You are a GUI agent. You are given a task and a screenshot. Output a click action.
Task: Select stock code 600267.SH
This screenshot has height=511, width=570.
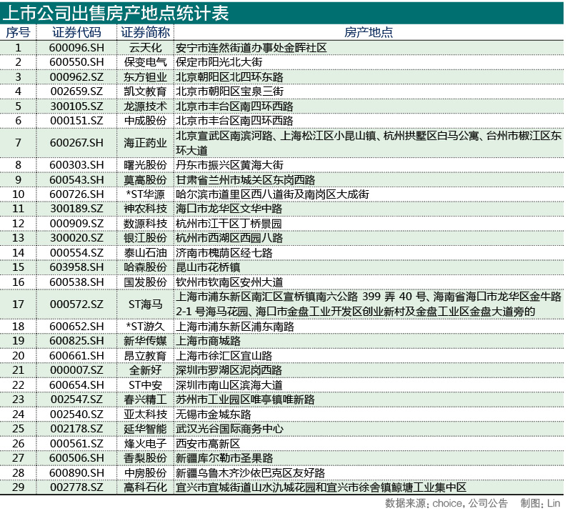tap(76, 143)
